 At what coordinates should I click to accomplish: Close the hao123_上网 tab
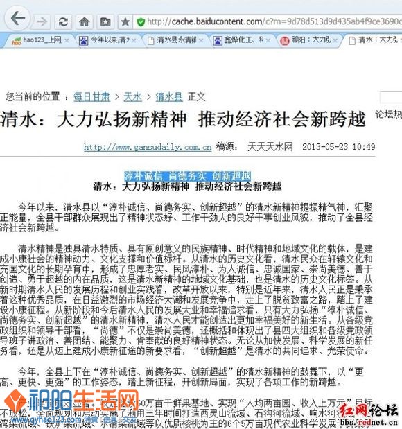click(x=67, y=40)
